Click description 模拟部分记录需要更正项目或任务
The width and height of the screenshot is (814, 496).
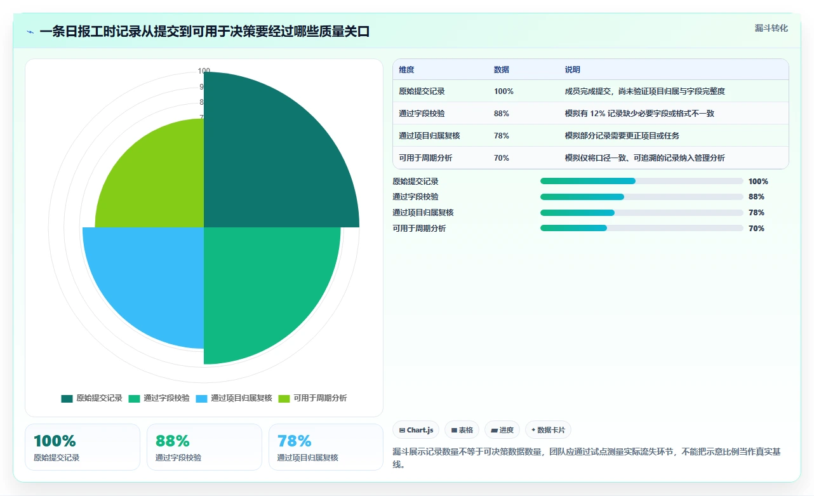(x=622, y=136)
